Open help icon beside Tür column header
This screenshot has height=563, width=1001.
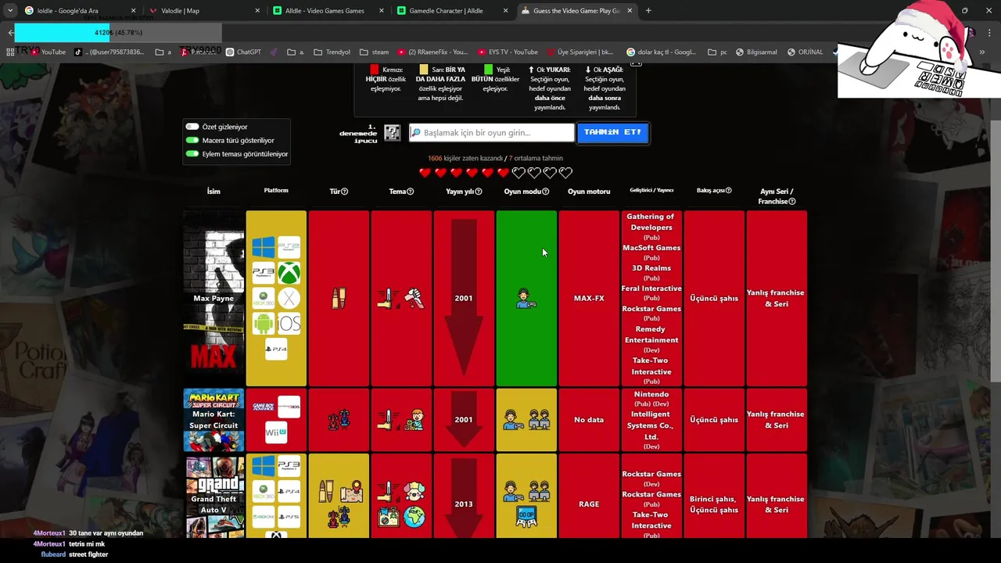344,192
